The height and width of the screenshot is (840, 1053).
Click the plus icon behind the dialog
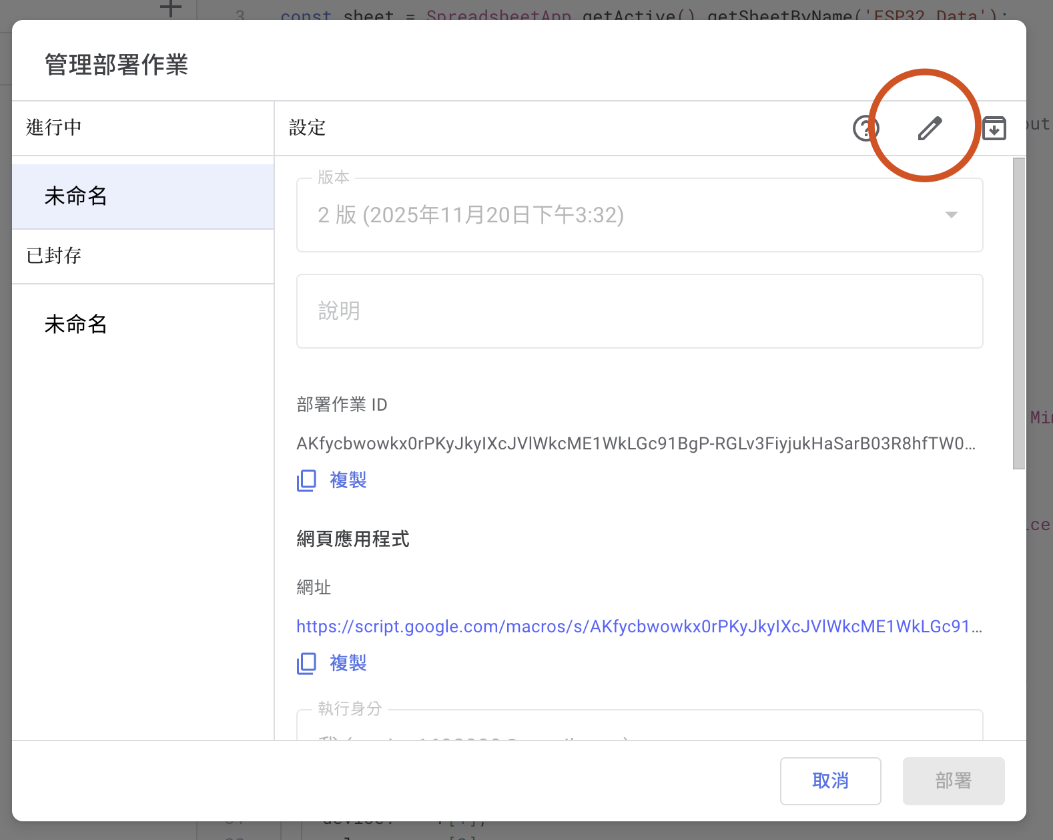[171, 9]
